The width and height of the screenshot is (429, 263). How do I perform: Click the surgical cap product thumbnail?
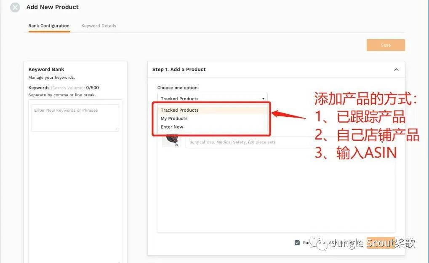click(x=171, y=141)
